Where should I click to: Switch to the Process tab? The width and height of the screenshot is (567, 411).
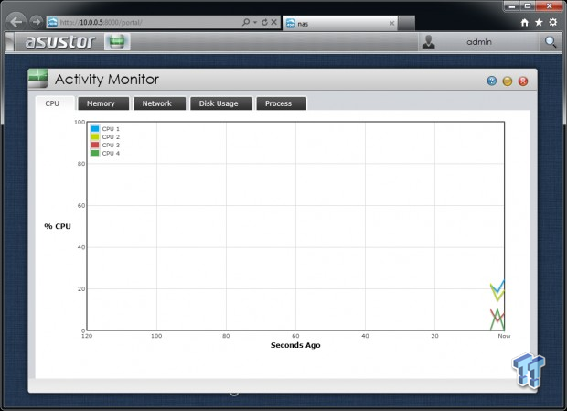[x=282, y=103]
